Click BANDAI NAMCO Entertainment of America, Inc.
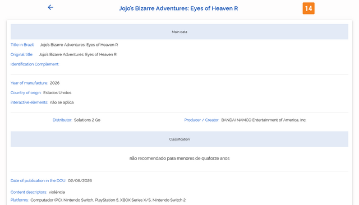 pyautogui.click(x=264, y=120)
